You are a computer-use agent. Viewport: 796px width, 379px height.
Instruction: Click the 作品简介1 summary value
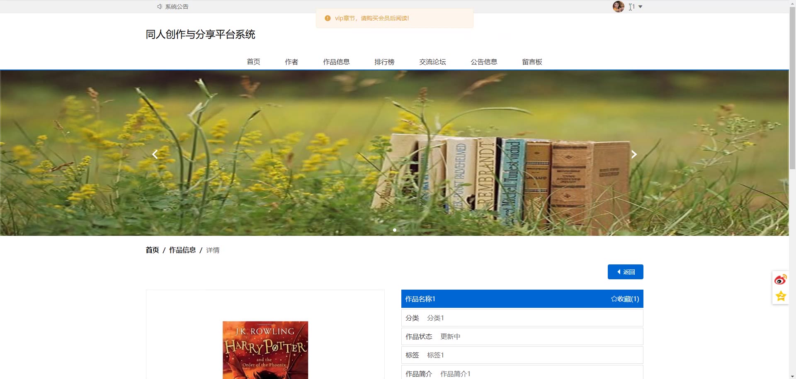tap(455, 374)
